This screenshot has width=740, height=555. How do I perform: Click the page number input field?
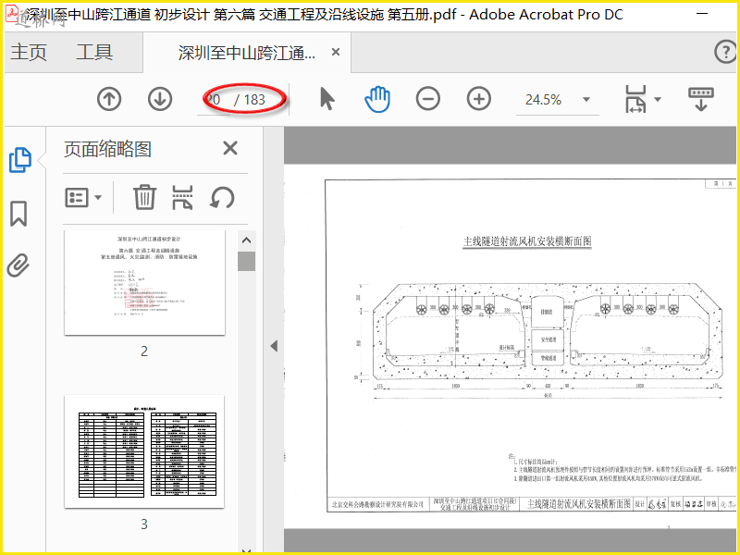coord(215,100)
